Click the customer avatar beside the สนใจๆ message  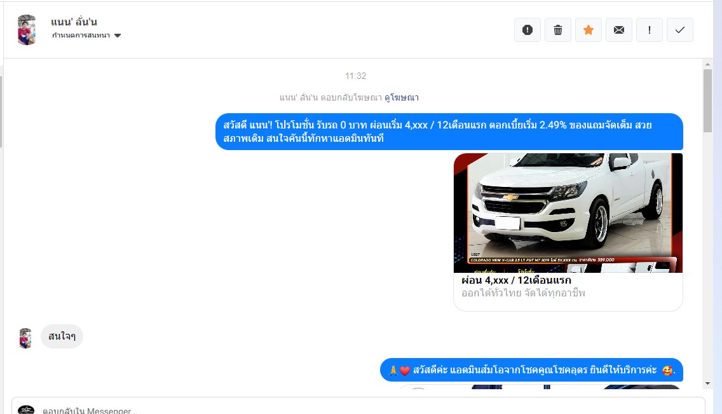coord(25,338)
